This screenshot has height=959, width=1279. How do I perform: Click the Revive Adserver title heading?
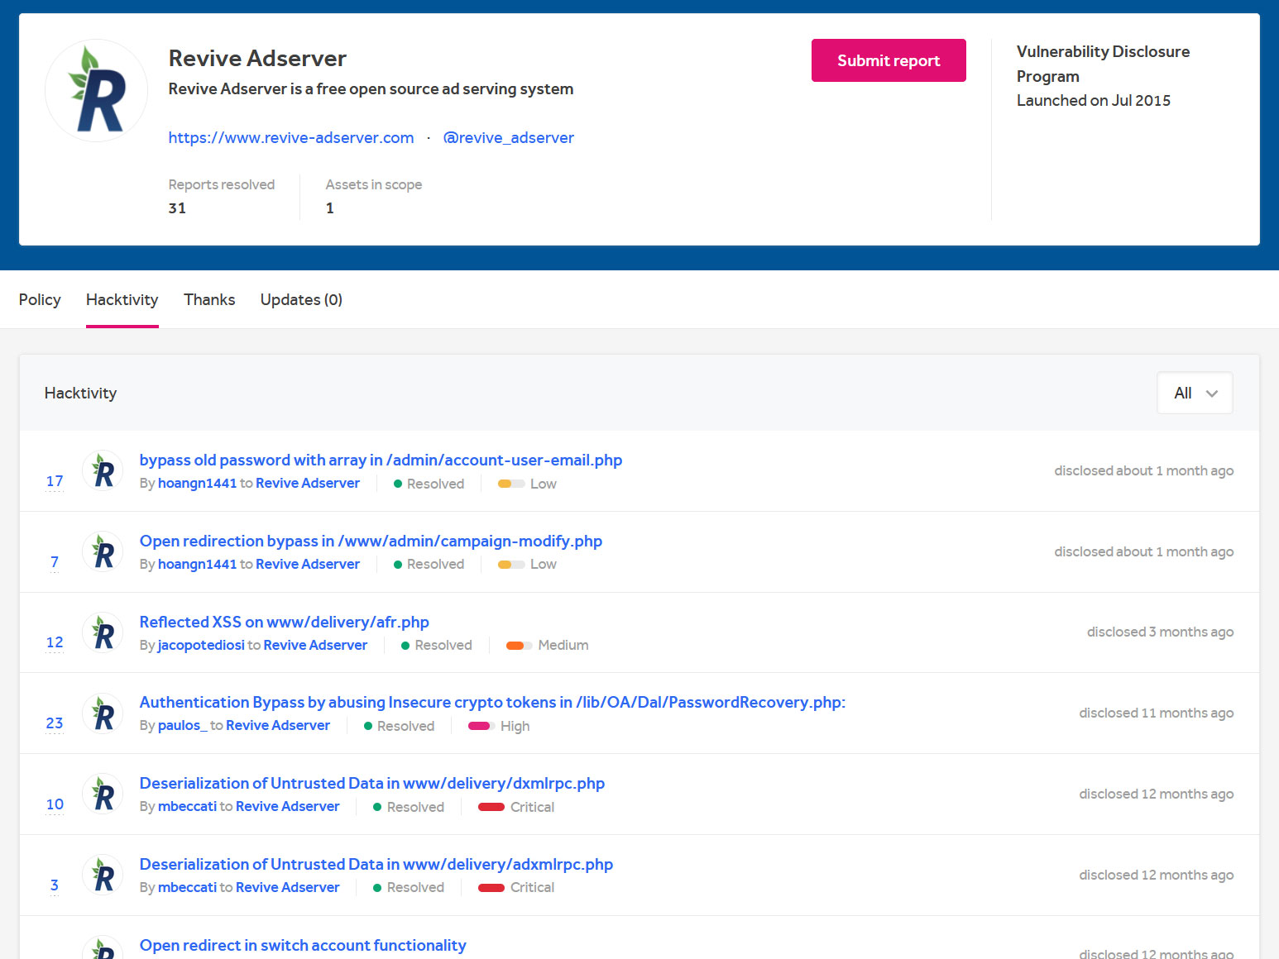pyautogui.click(x=257, y=58)
